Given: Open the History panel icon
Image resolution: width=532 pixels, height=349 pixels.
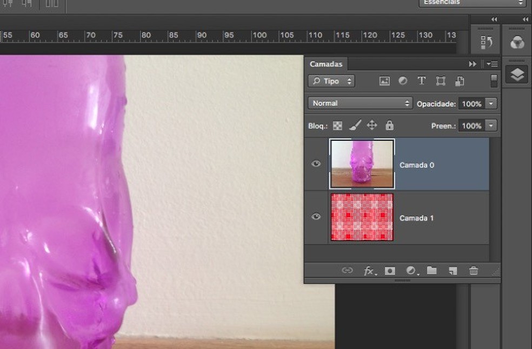Looking at the screenshot, I should pos(485,42).
